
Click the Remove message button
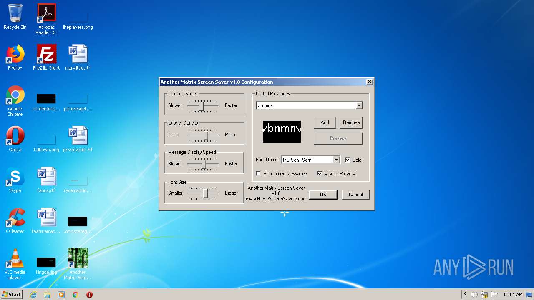(351, 122)
